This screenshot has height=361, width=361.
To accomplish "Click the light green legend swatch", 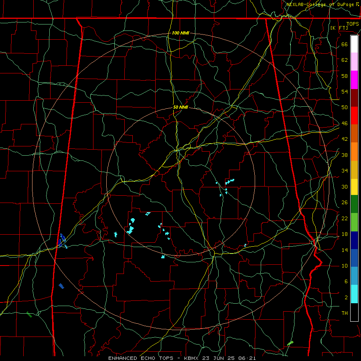I will point(354,222).
